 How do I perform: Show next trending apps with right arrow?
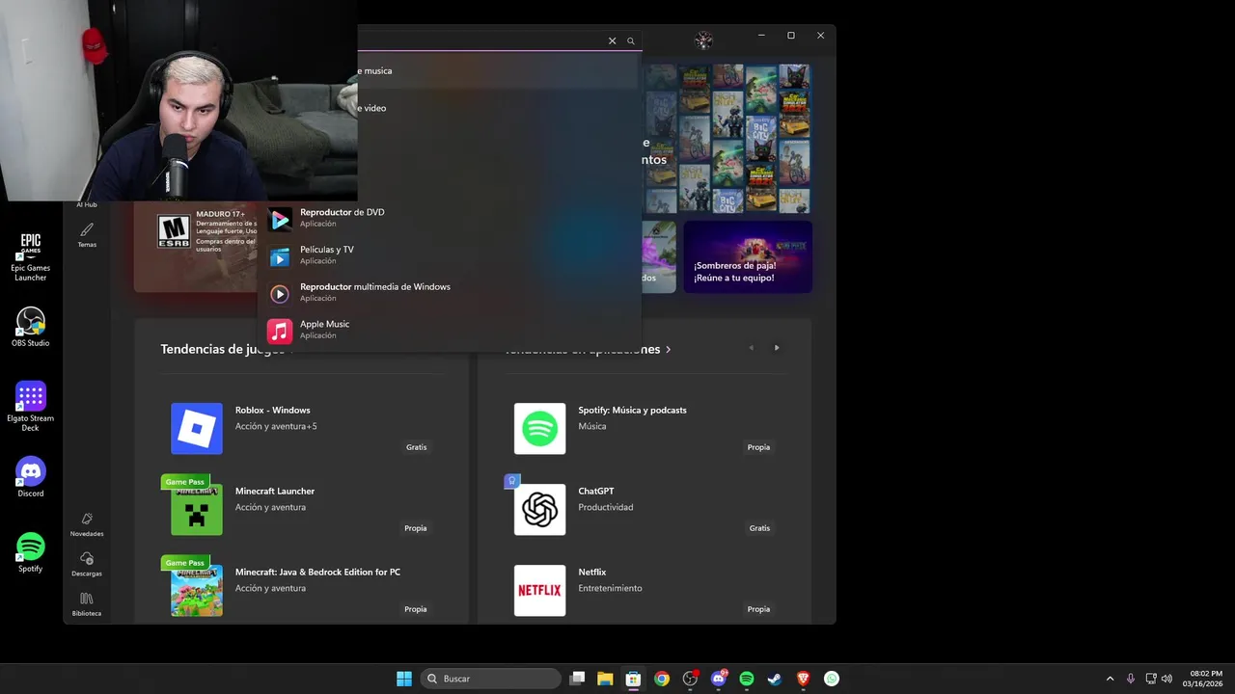(x=777, y=348)
